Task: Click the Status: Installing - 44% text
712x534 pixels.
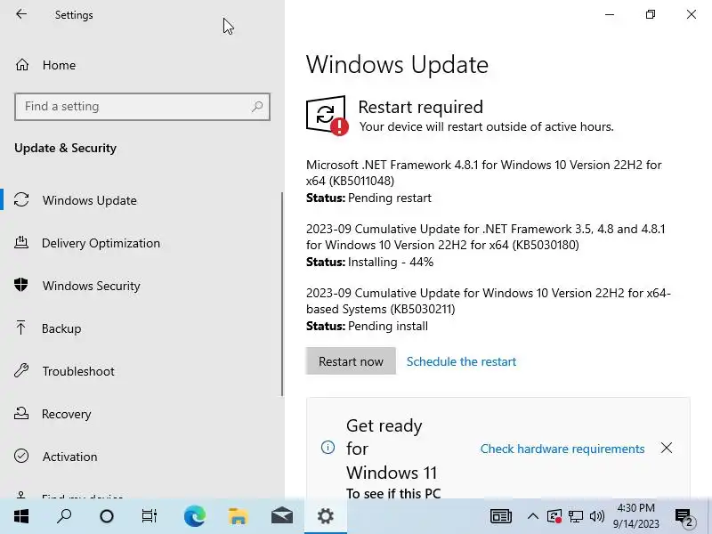Action: coord(369,262)
